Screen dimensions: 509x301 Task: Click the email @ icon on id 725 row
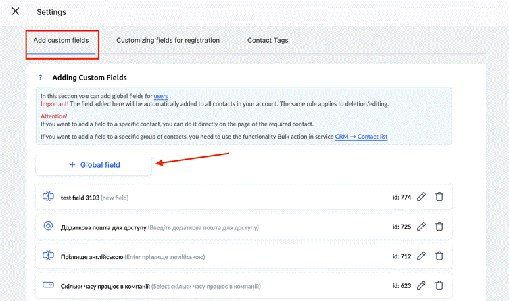point(49,226)
